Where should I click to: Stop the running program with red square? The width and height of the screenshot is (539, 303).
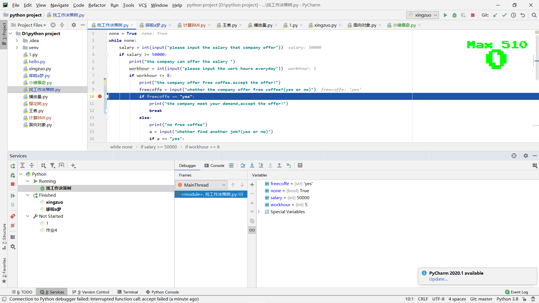click(473, 15)
